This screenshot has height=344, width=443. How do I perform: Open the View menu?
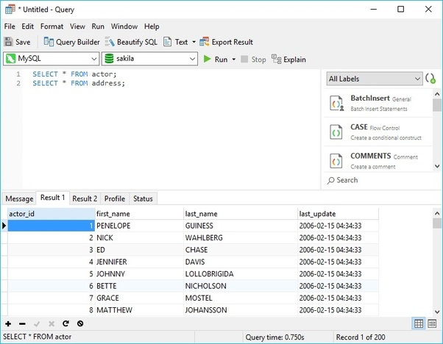pyautogui.click(x=77, y=26)
